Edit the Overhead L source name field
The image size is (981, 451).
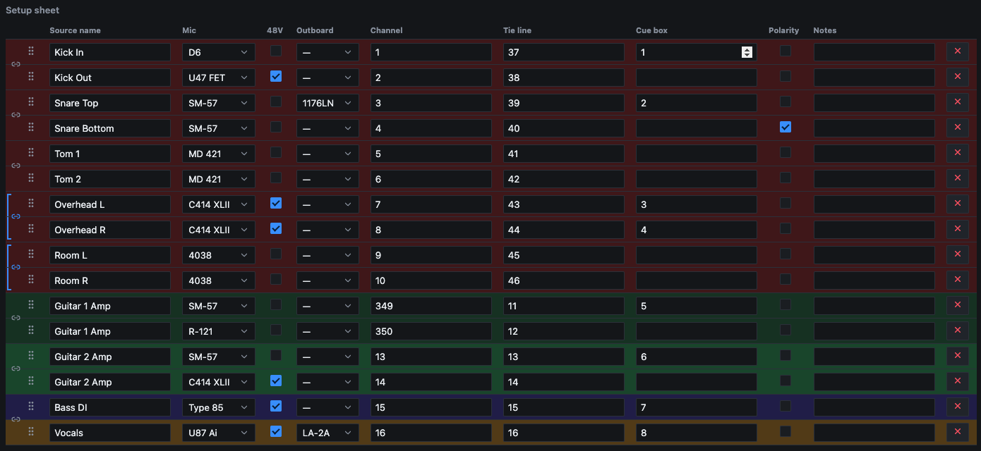(110, 204)
